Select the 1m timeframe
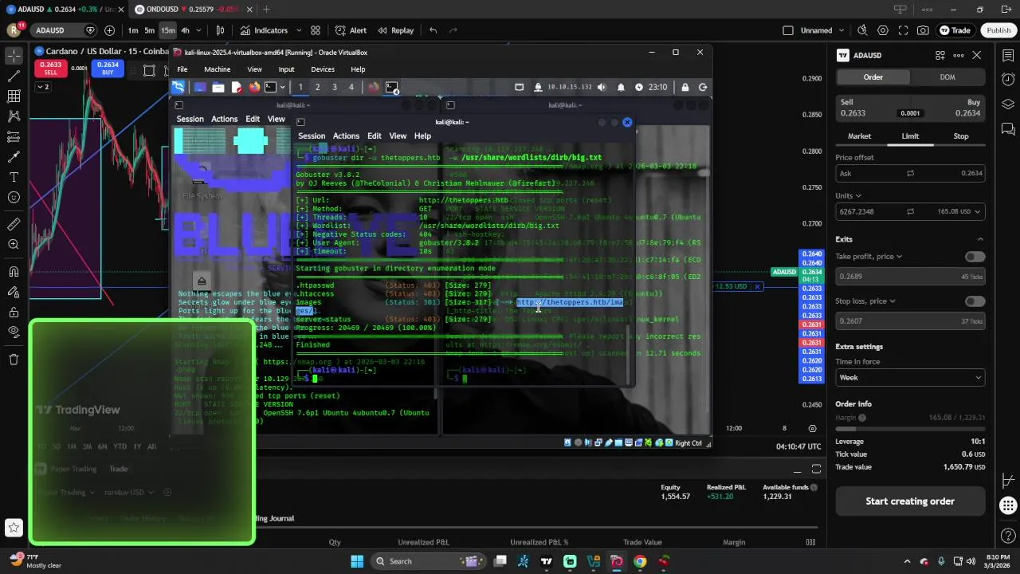The width and height of the screenshot is (1020, 574). (x=133, y=30)
